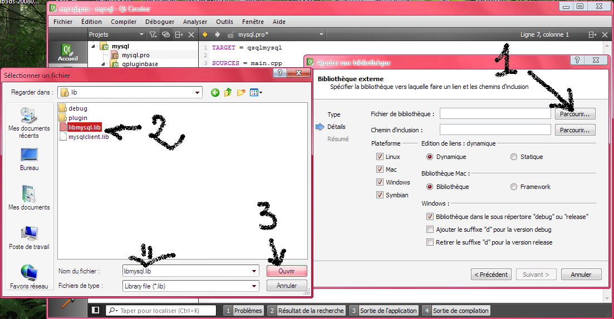Image resolution: width=614 pixels, height=319 pixels.
Task: Toggle Windows platform checkbox
Action: [x=380, y=182]
